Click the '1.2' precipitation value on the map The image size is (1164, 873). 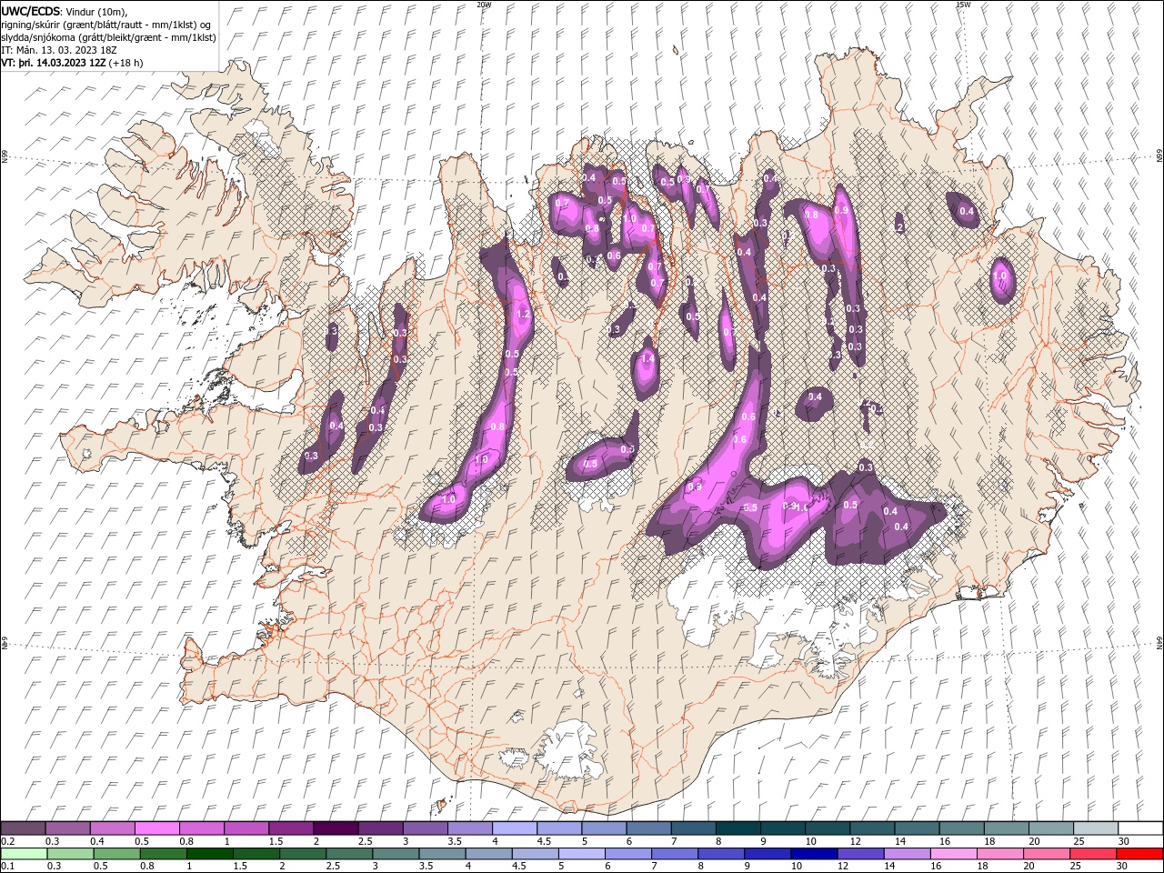pos(523,315)
